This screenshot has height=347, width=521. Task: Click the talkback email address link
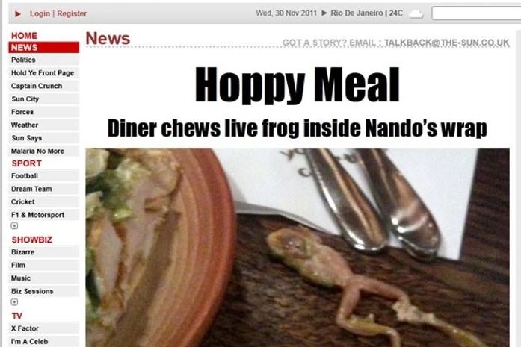coord(446,43)
